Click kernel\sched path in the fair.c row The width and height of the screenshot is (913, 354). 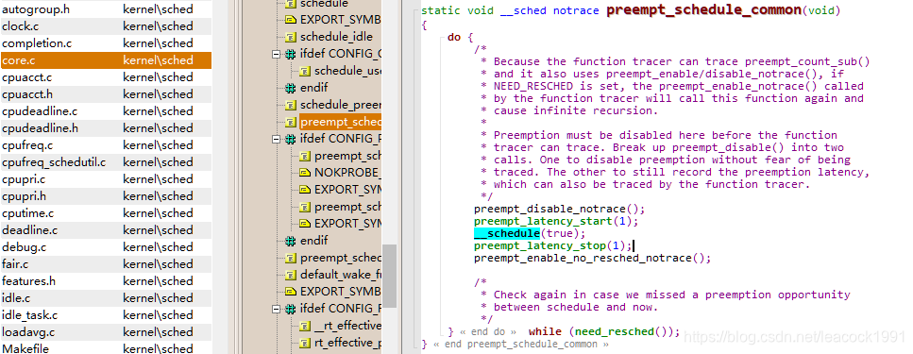click(x=158, y=263)
